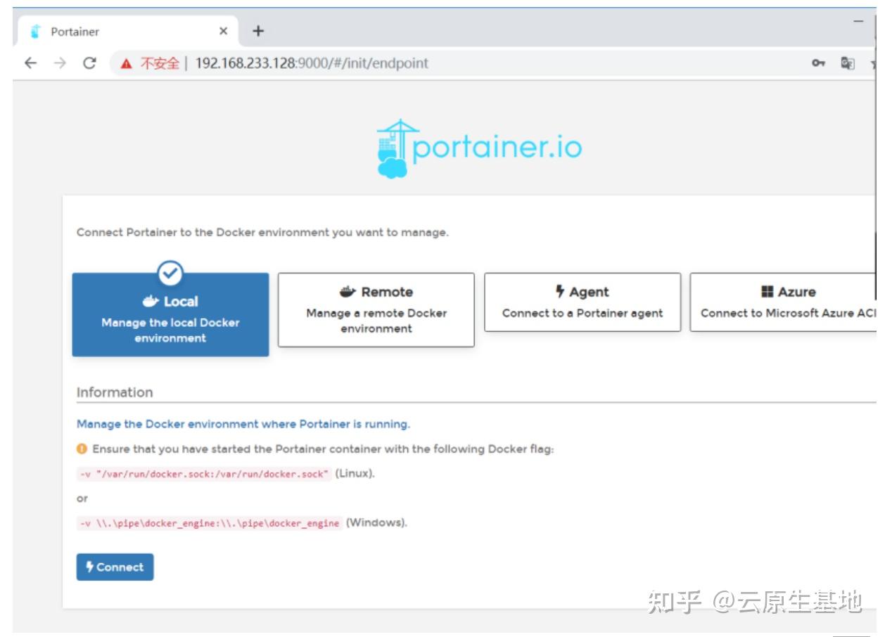This screenshot has width=885, height=637.
Task: Choose the Agent connection option
Action: [582, 302]
